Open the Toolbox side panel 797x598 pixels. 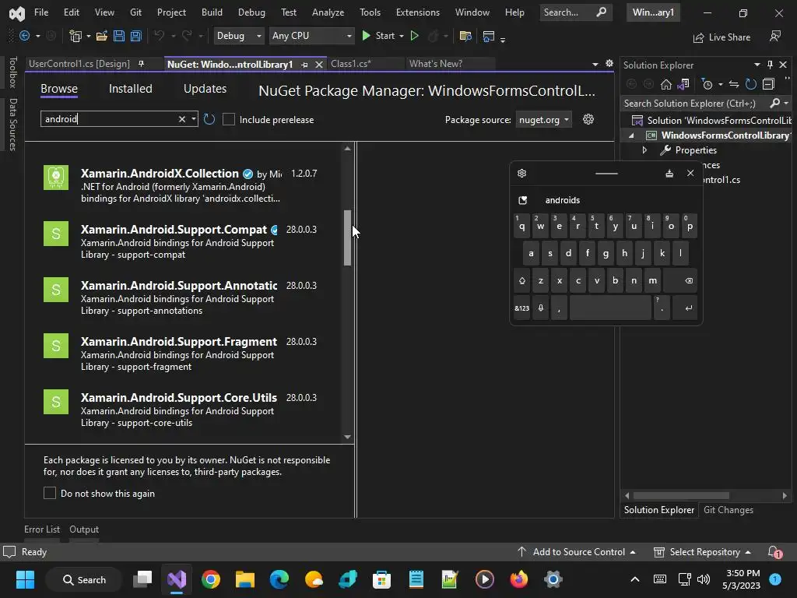12,72
